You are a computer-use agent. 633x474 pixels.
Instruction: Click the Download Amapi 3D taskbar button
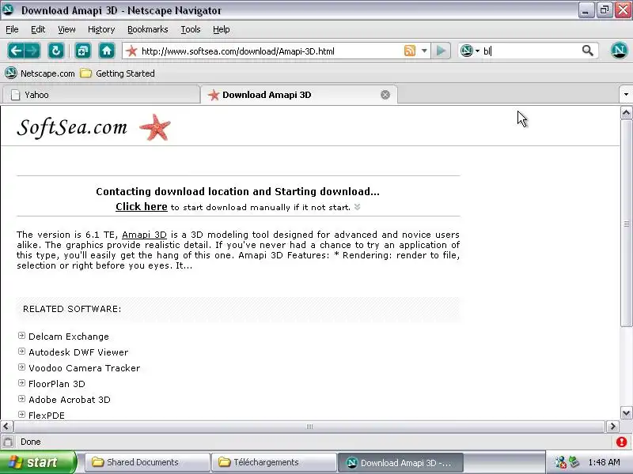coord(400,462)
